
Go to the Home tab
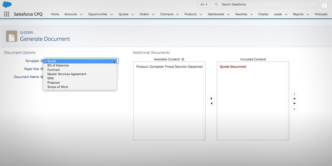[x=55, y=14]
